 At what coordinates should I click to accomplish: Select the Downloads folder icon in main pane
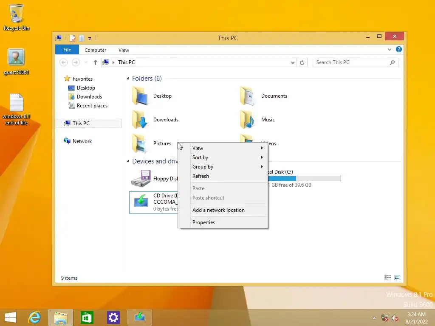(x=139, y=119)
